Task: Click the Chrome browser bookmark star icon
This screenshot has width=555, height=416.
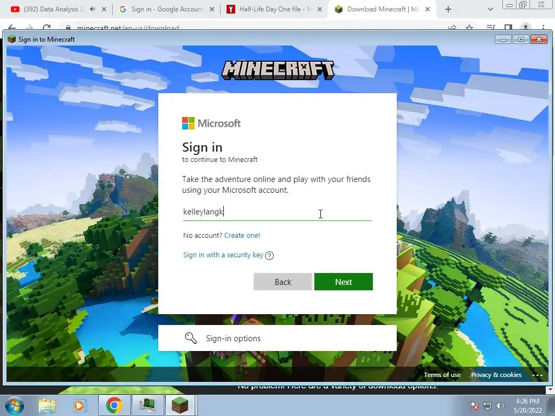Action: (x=469, y=28)
